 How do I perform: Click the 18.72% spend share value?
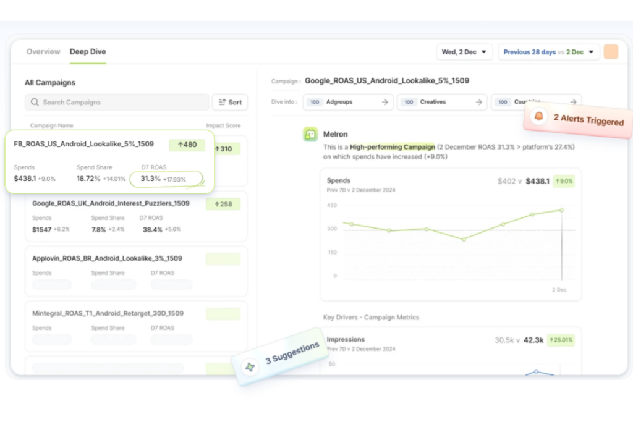(88, 179)
